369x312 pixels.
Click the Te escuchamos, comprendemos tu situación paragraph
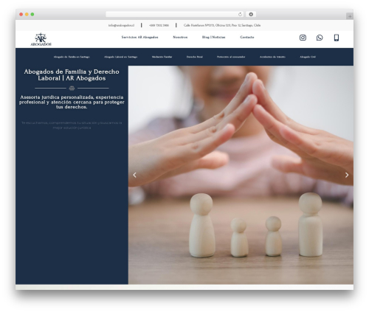(72, 125)
